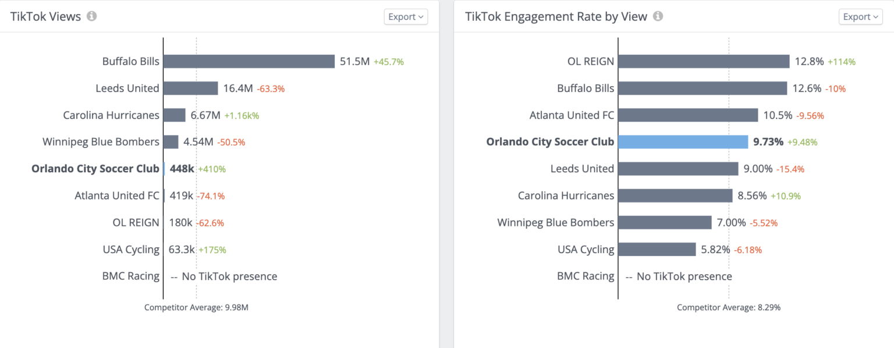Click the USA Cycling label in Engagement Rate chart
The width and height of the screenshot is (894, 348).
tap(586, 249)
